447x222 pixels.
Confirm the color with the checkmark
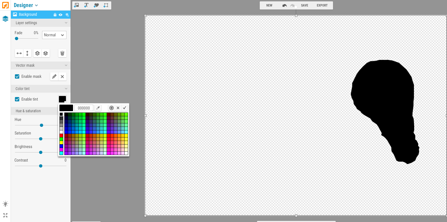click(x=125, y=108)
